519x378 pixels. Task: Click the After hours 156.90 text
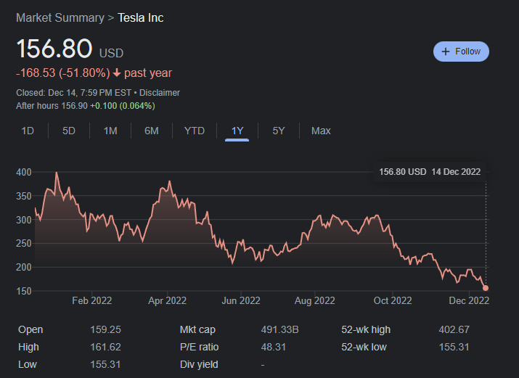[52, 106]
